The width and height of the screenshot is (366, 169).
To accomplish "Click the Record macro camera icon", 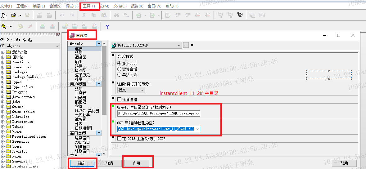I will (220, 16).
